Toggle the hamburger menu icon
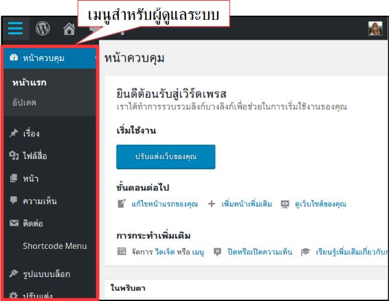389x301 pixels. [x=15, y=29]
